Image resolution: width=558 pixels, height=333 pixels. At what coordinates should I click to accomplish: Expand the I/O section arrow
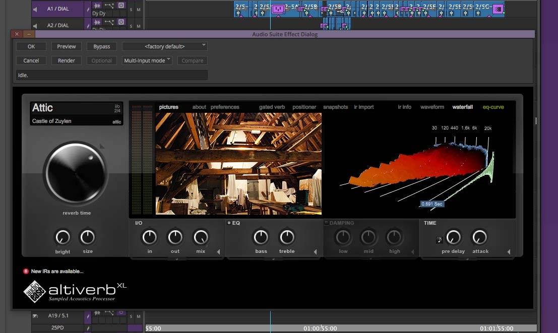pyautogui.click(x=218, y=251)
